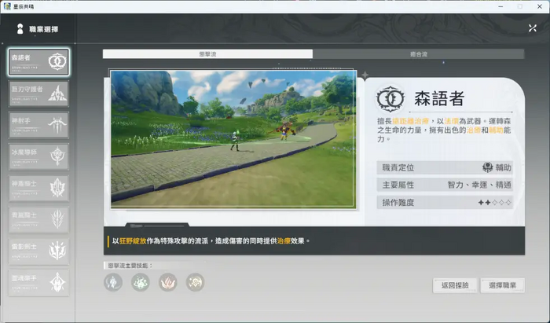
Task: Select the 森語者 class card
Action: (38, 62)
